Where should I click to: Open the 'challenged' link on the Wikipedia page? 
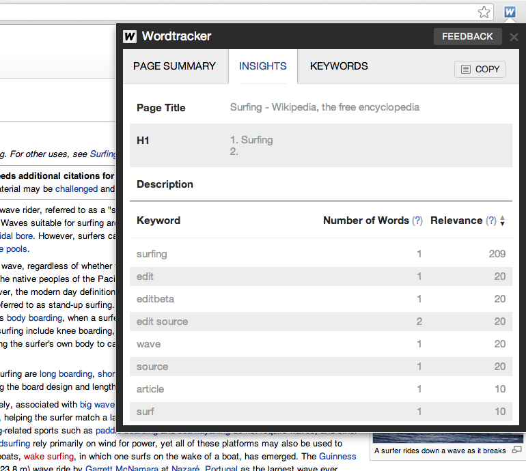click(x=77, y=188)
